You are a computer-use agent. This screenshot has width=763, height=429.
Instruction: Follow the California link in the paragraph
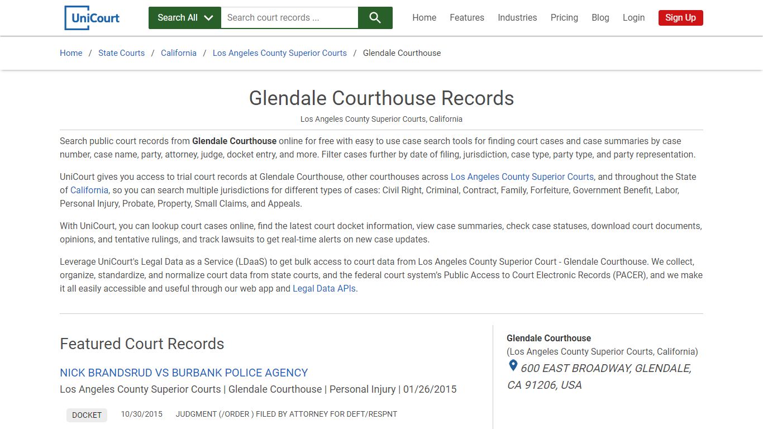[89, 190]
